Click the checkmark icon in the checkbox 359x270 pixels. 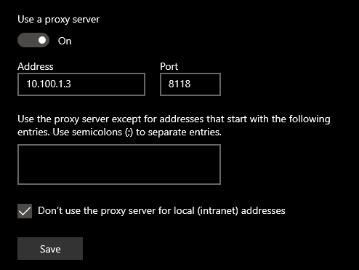point(25,211)
